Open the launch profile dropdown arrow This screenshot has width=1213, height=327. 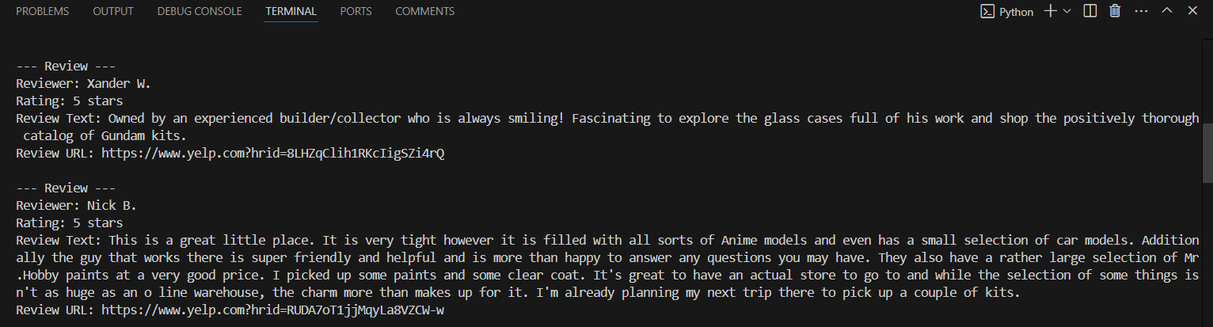(x=1067, y=11)
